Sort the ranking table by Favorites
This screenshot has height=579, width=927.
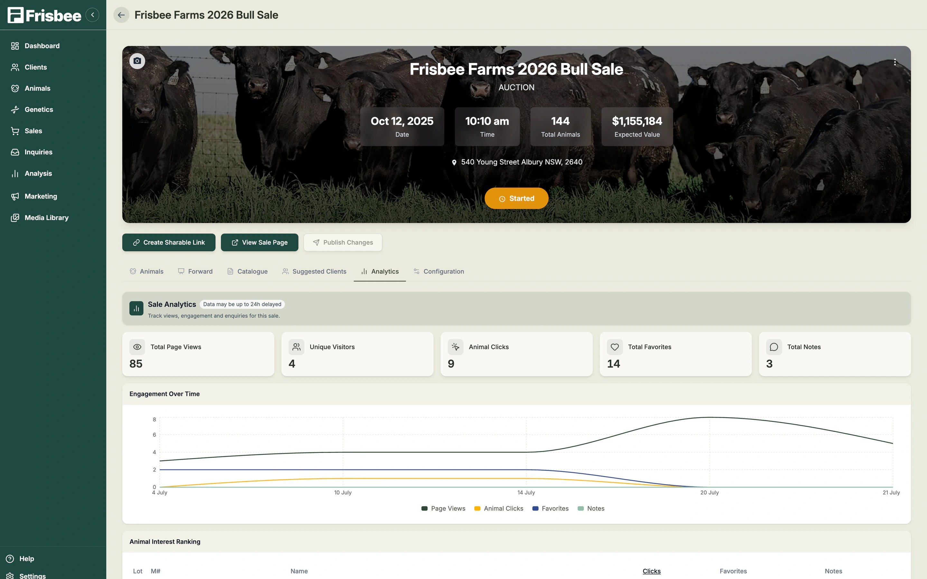(733, 571)
